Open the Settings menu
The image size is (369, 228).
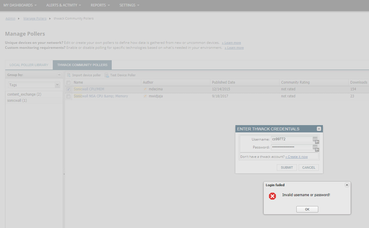coord(129,5)
